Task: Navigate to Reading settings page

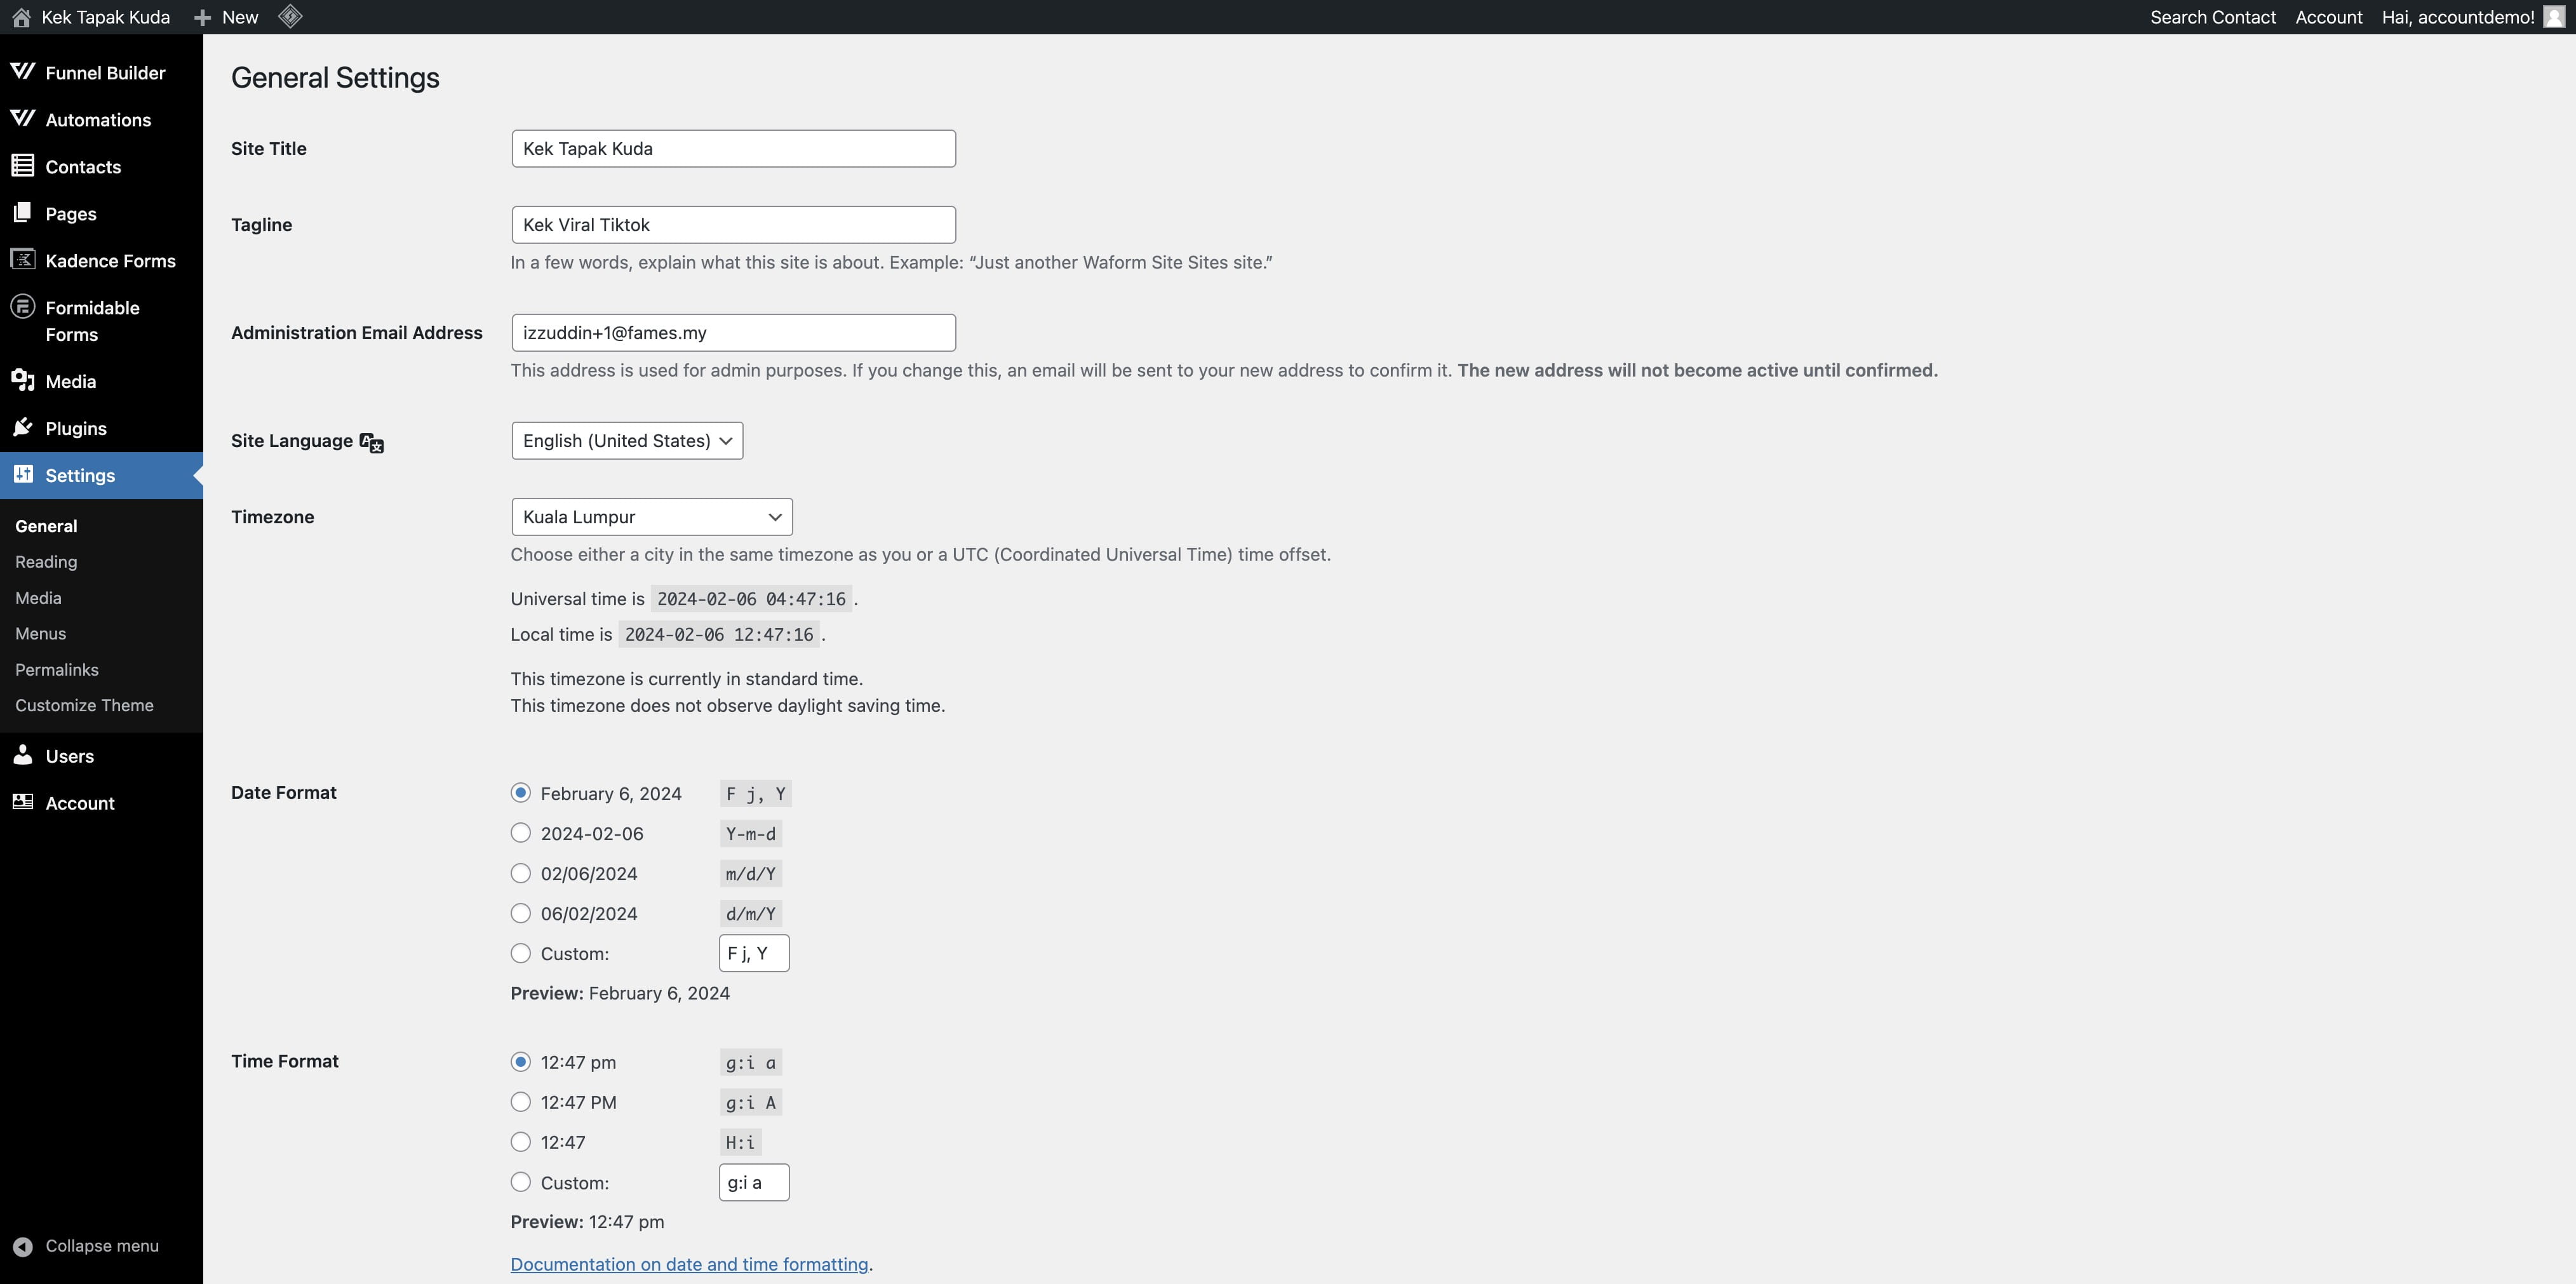Action: coord(46,561)
